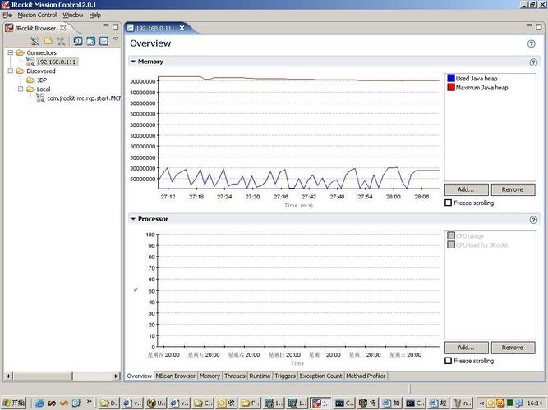Expand the quick launch chevron in taskbar

(x=89, y=402)
